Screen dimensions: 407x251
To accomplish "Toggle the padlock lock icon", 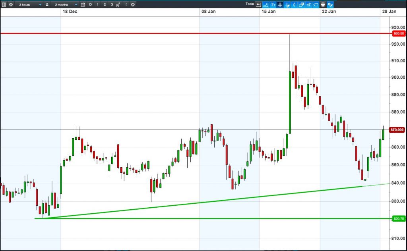I will [x=47, y=4].
